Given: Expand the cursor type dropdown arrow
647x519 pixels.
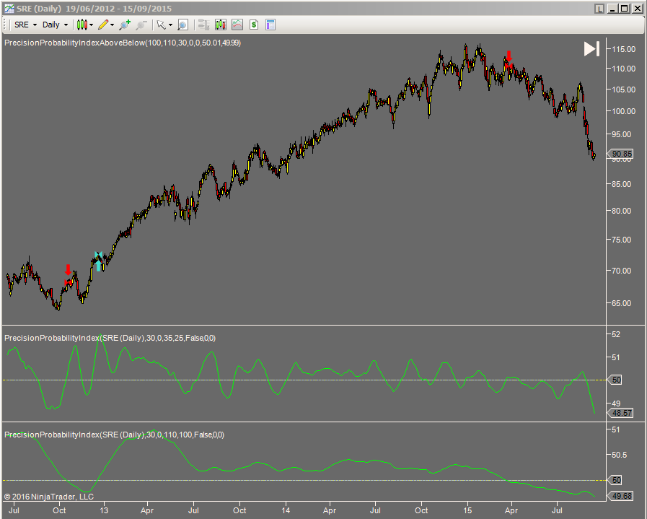Looking at the screenshot, I should [x=170, y=25].
